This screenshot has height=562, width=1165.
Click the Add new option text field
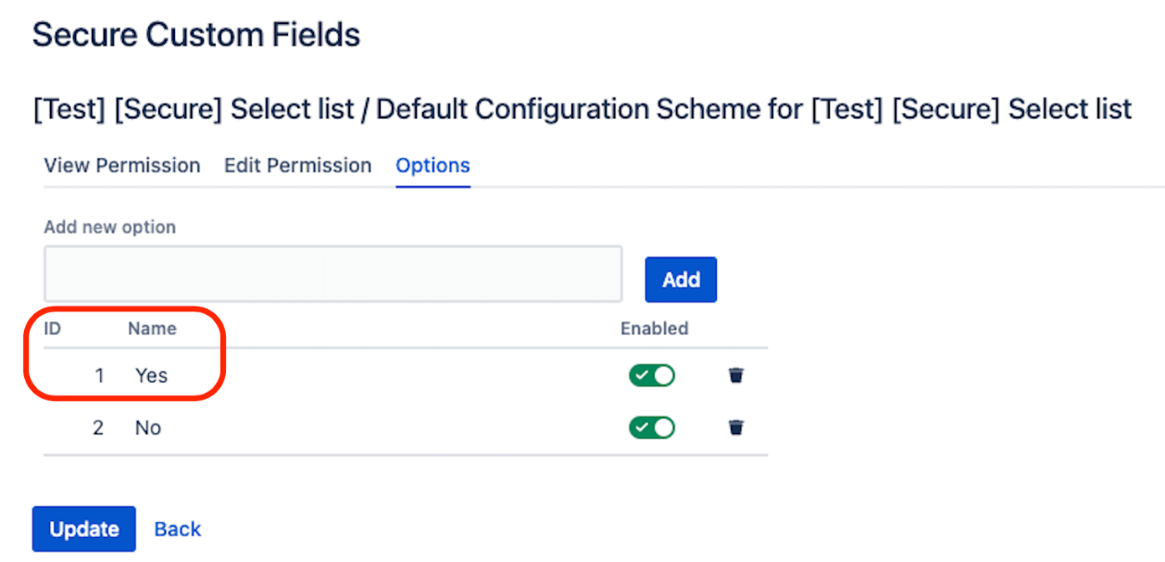click(332, 274)
